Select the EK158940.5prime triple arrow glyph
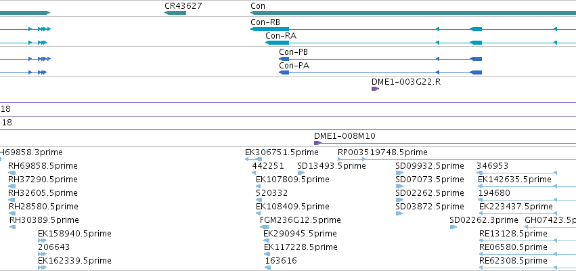The height and width of the screenshot is (271, 576). [42, 241]
